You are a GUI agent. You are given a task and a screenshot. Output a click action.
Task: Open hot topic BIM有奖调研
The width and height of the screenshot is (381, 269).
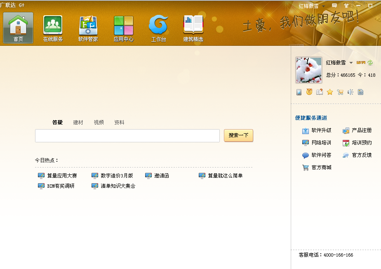click(x=56, y=186)
